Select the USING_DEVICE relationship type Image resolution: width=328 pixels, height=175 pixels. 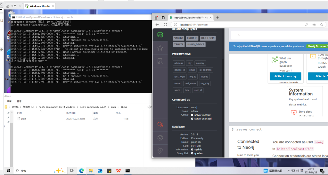pos(196,44)
